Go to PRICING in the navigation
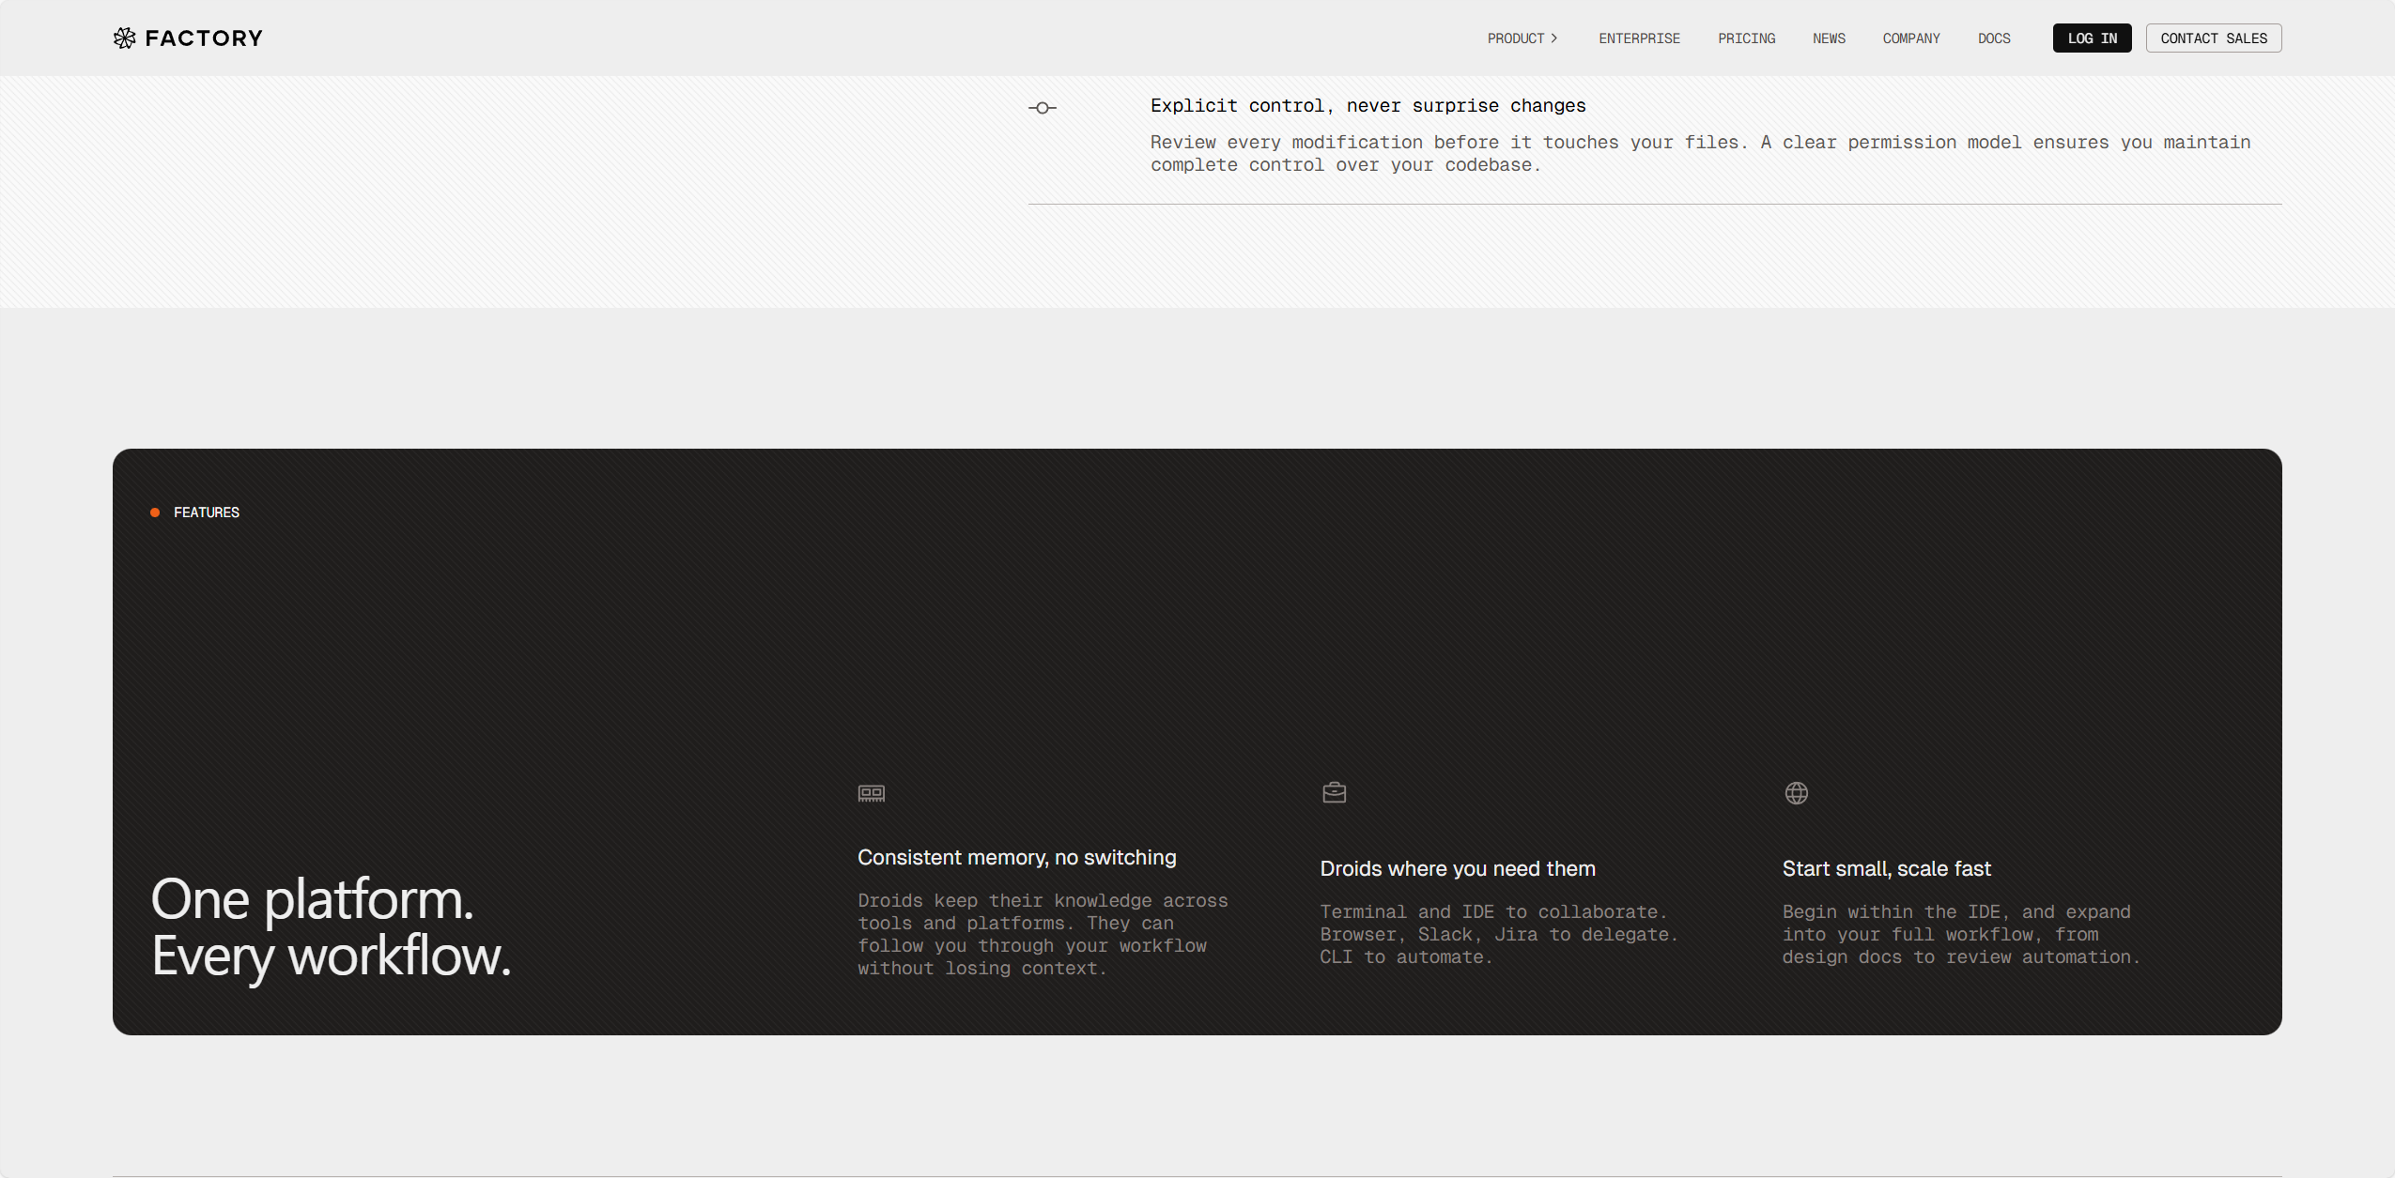The width and height of the screenshot is (2395, 1178). pyautogui.click(x=1746, y=38)
